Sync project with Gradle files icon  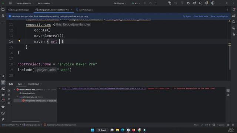[194, 3]
